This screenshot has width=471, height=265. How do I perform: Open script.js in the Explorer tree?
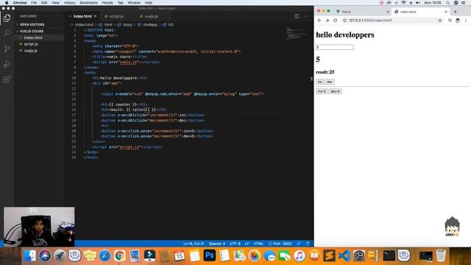(31, 44)
